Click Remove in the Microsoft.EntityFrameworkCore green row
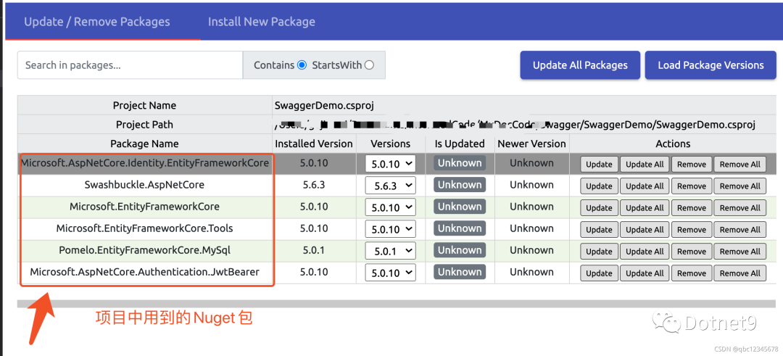The height and width of the screenshot is (356, 783). pyautogui.click(x=692, y=207)
